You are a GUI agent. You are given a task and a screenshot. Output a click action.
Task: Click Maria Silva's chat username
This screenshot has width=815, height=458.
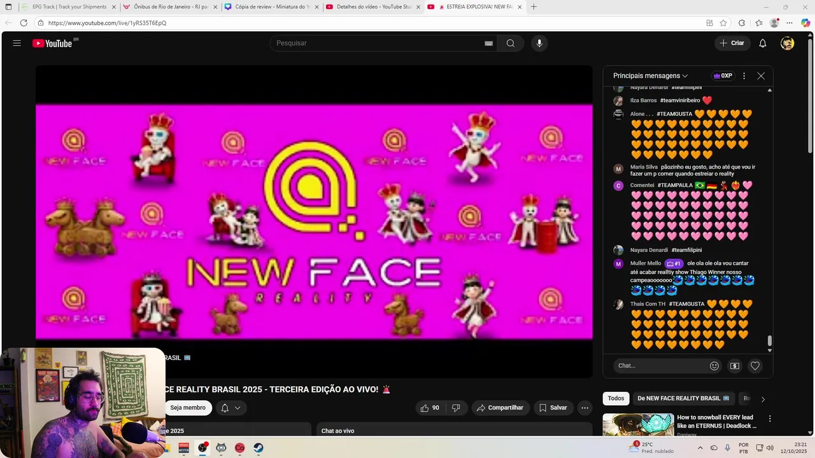coord(644,167)
